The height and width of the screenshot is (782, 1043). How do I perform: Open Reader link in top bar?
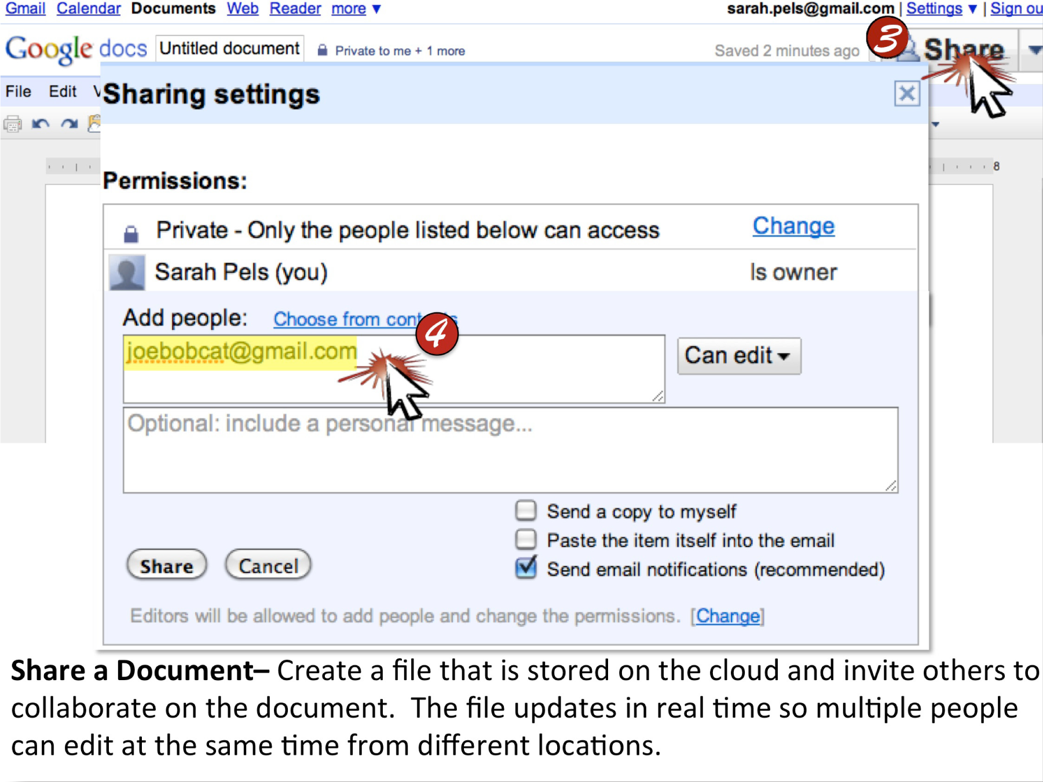[295, 8]
